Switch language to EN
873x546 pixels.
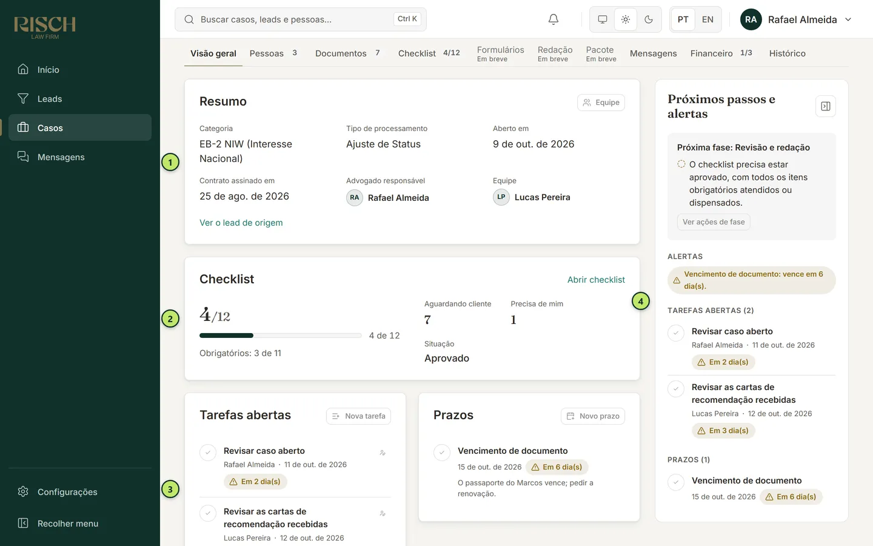coord(707,19)
